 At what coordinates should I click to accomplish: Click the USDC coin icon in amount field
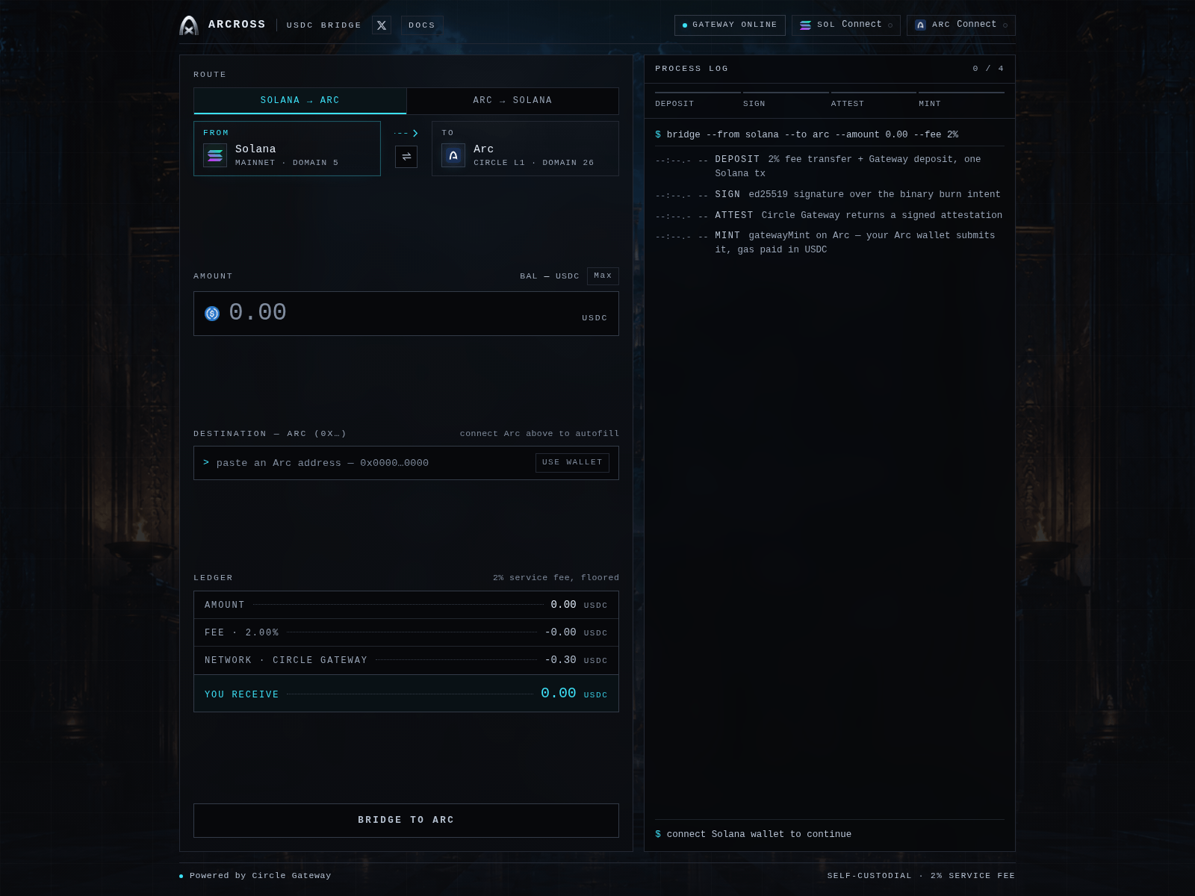(x=212, y=314)
